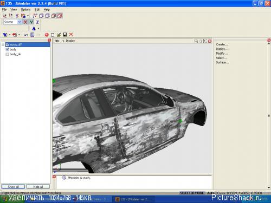Click the blue import icon
The height and width of the screenshot is (203, 271).
[x=5, y=35]
